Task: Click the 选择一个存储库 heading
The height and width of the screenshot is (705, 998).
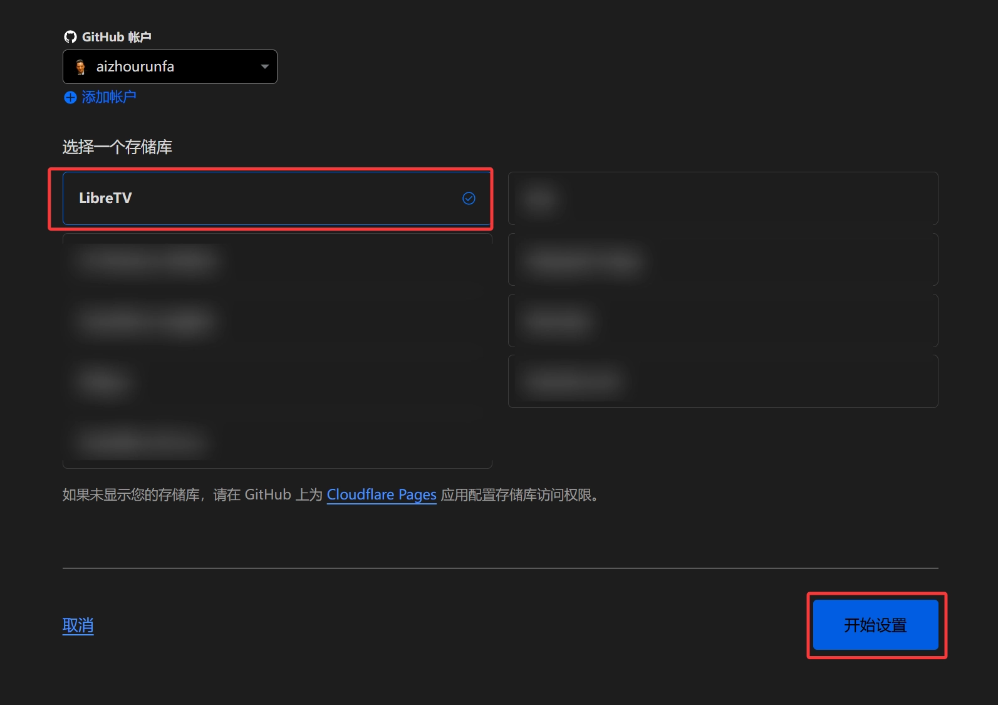Action: 117,147
